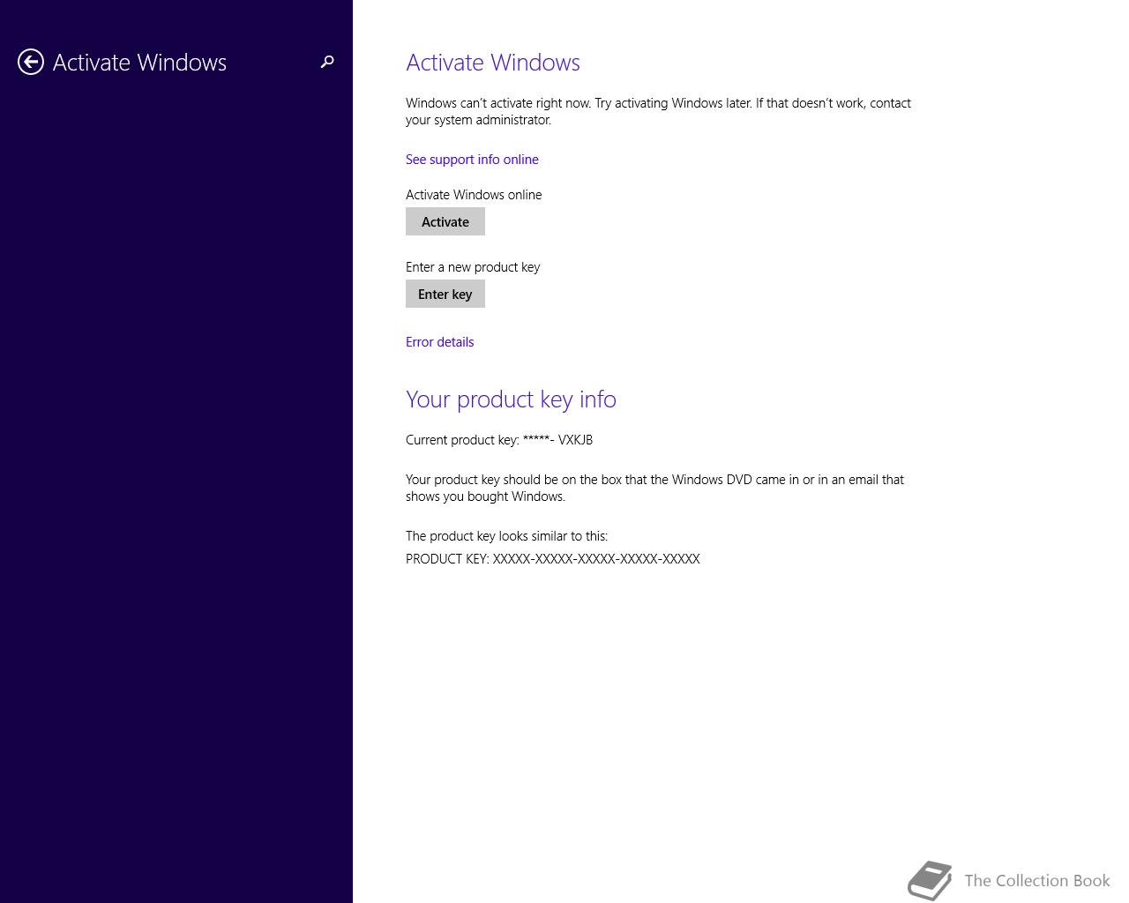Select the PRODUCT KEY XXXXX sample line
The image size is (1129, 903).
coord(553,559)
